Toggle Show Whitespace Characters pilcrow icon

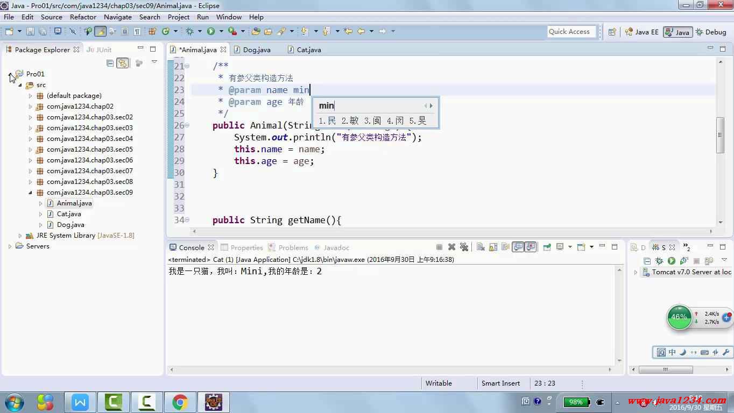click(137, 32)
